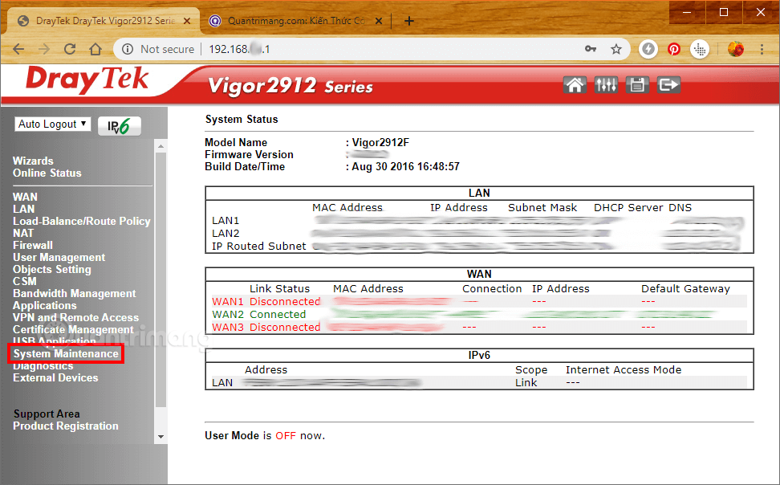
Task: Open Diagnostics menu
Action: click(43, 366)
